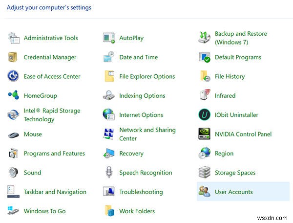Open the Work Folders icon
The image size is (293, 223).
[x=109, y=211]
